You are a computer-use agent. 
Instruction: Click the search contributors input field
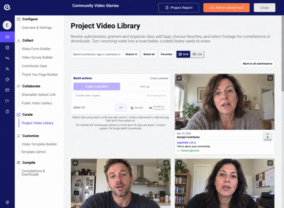[x=97, y=54]
